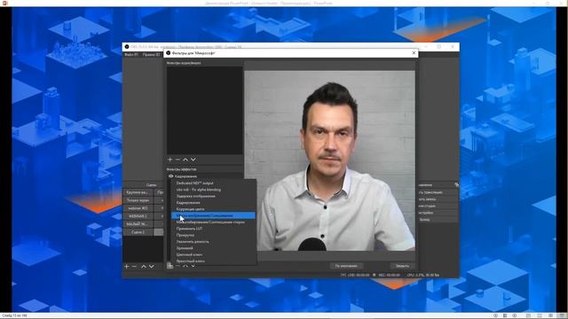Select WEBINAR 2 scene in OBS
The height and width of the screenshot is (319, 568).
click(138, 216)
